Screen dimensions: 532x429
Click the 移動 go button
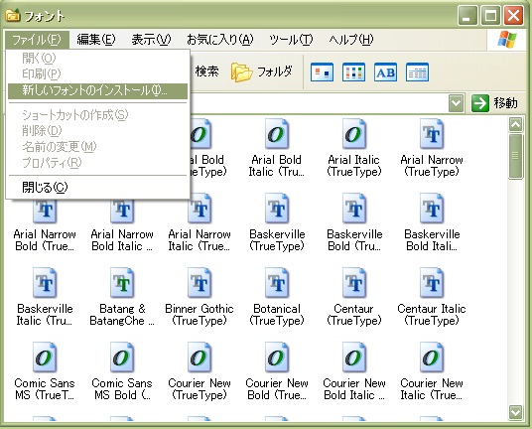pos(495,103)
